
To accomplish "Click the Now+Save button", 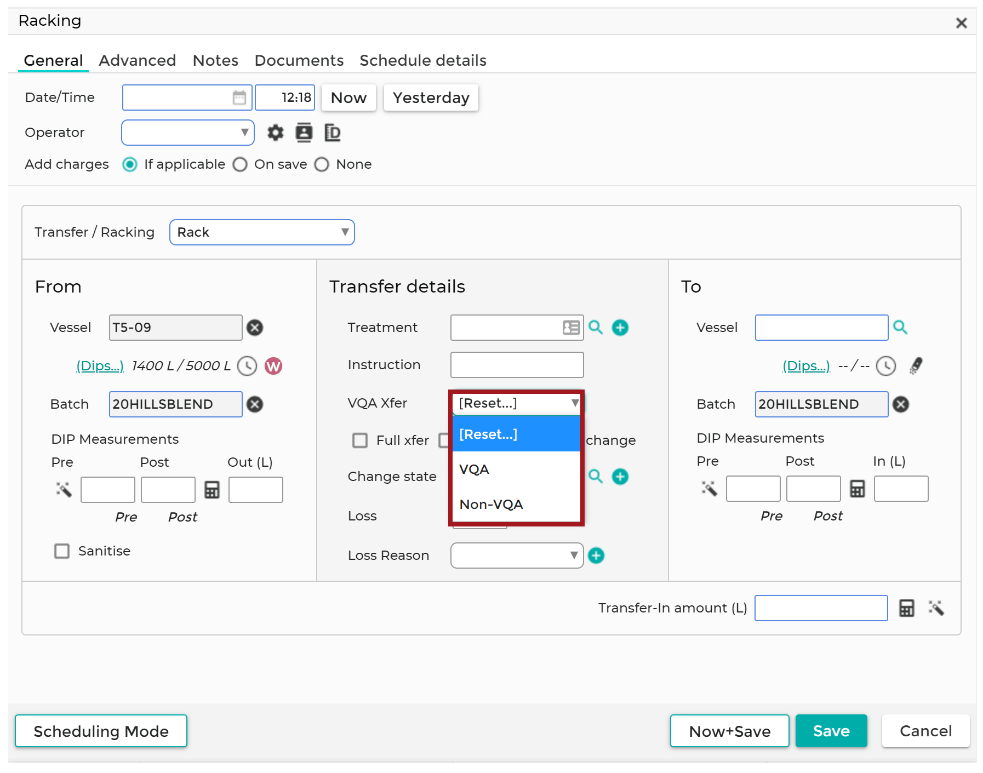I will click(730, 731).
